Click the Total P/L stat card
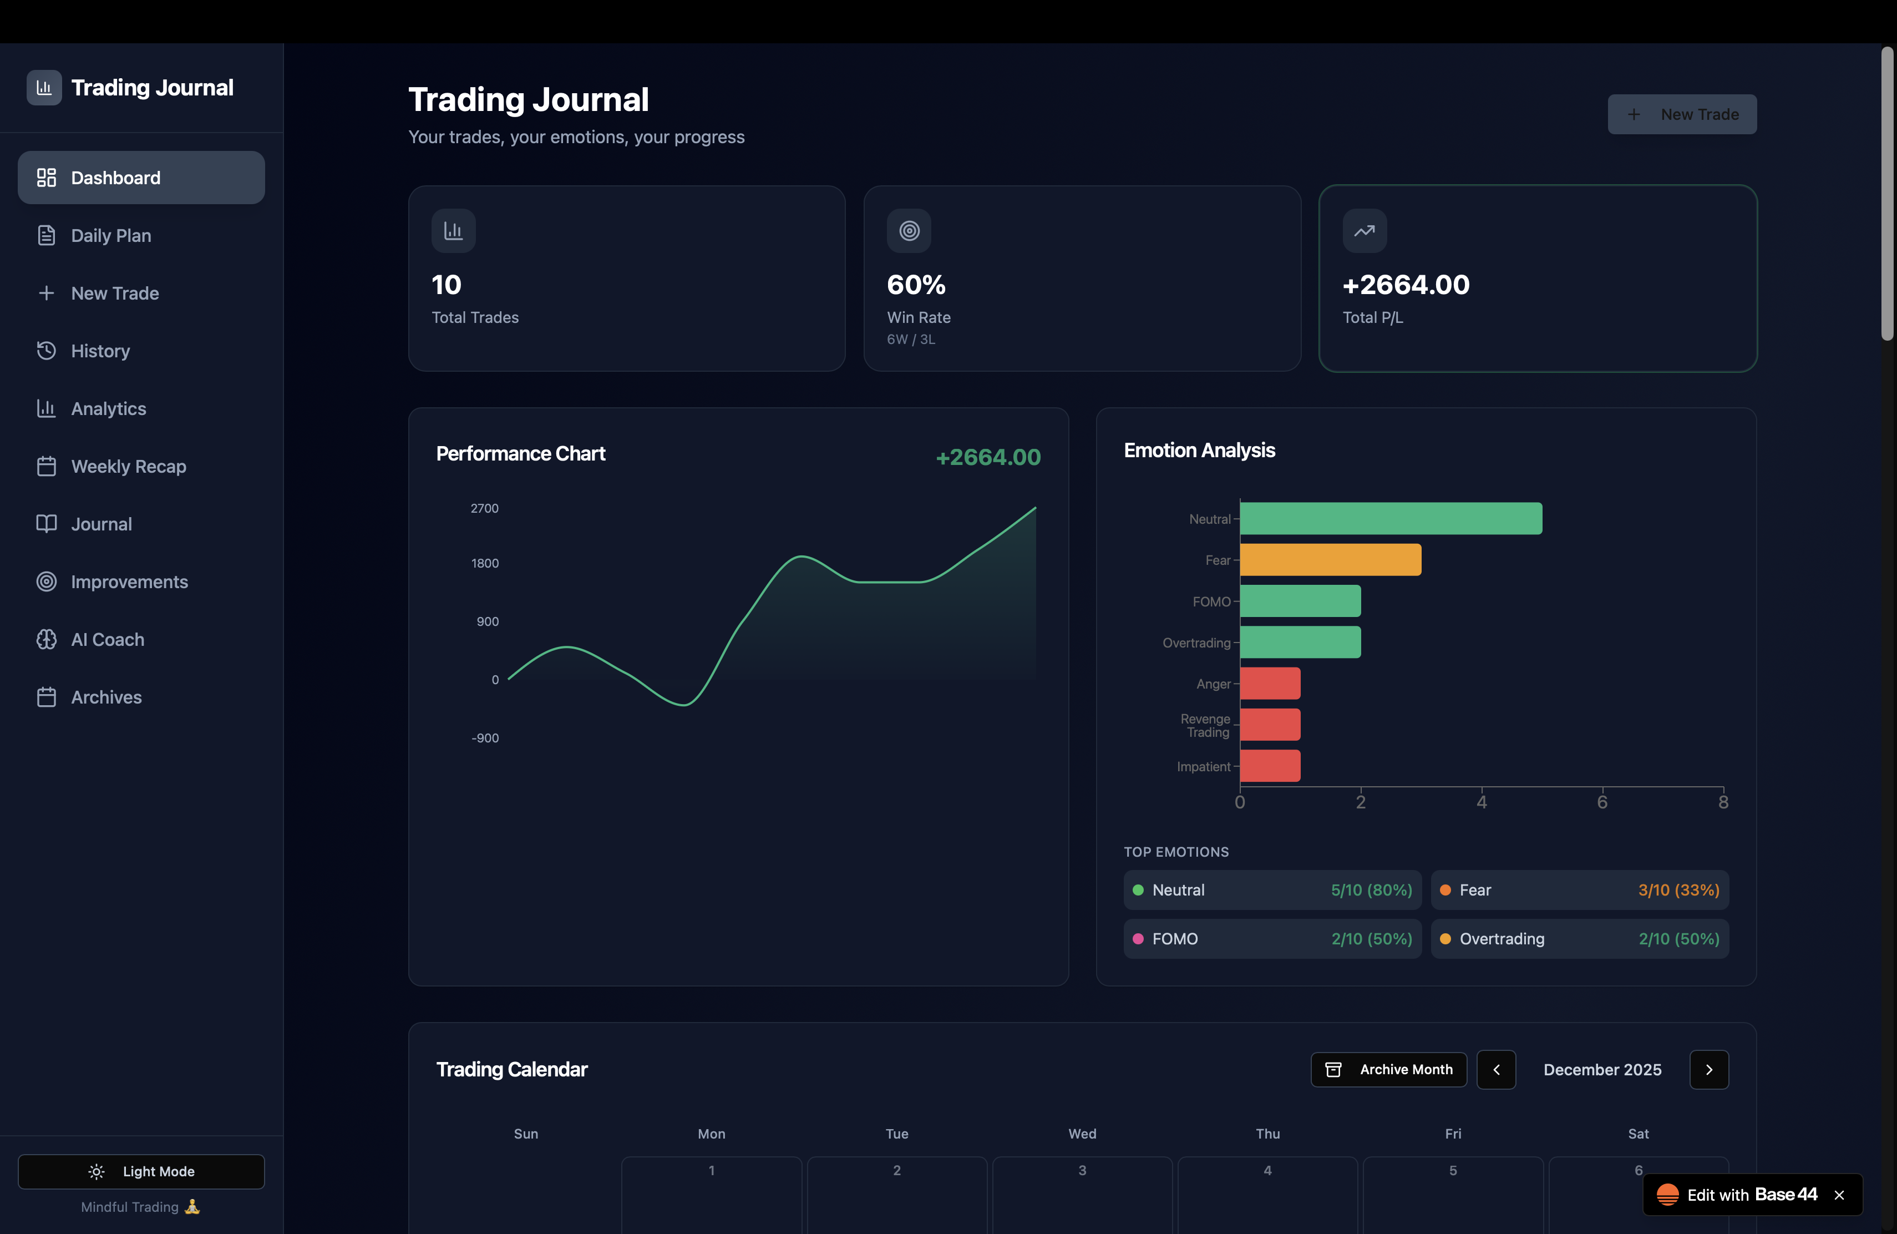The height and width of the screenshot is (1234, 1897). click(x=1538, y=278)
